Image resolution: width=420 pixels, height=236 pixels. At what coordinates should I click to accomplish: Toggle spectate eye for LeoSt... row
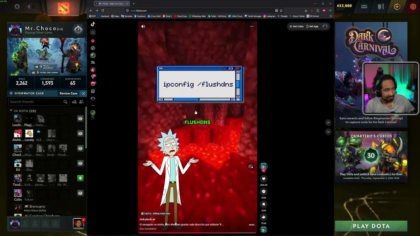point(80,119)
